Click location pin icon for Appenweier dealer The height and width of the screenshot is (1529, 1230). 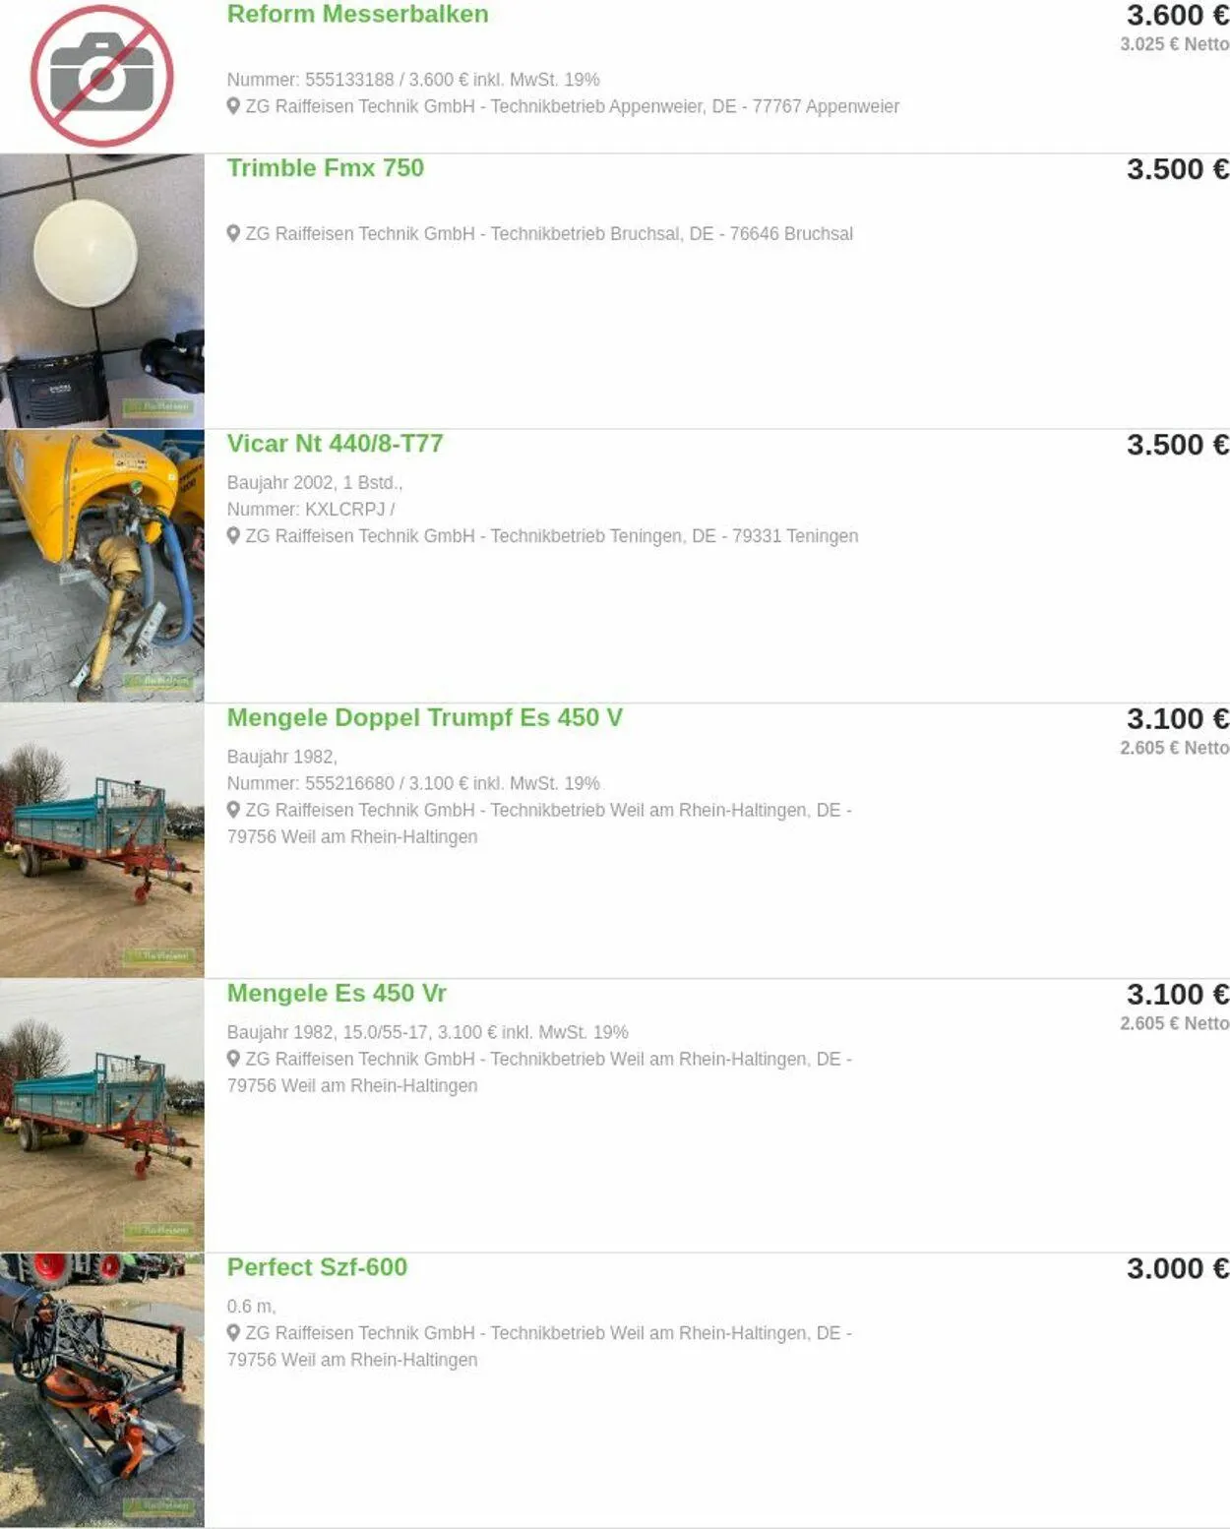pos(233,105)
